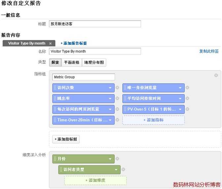Remove the PV-Over-5 metric x icon

[x=187, y=109]
